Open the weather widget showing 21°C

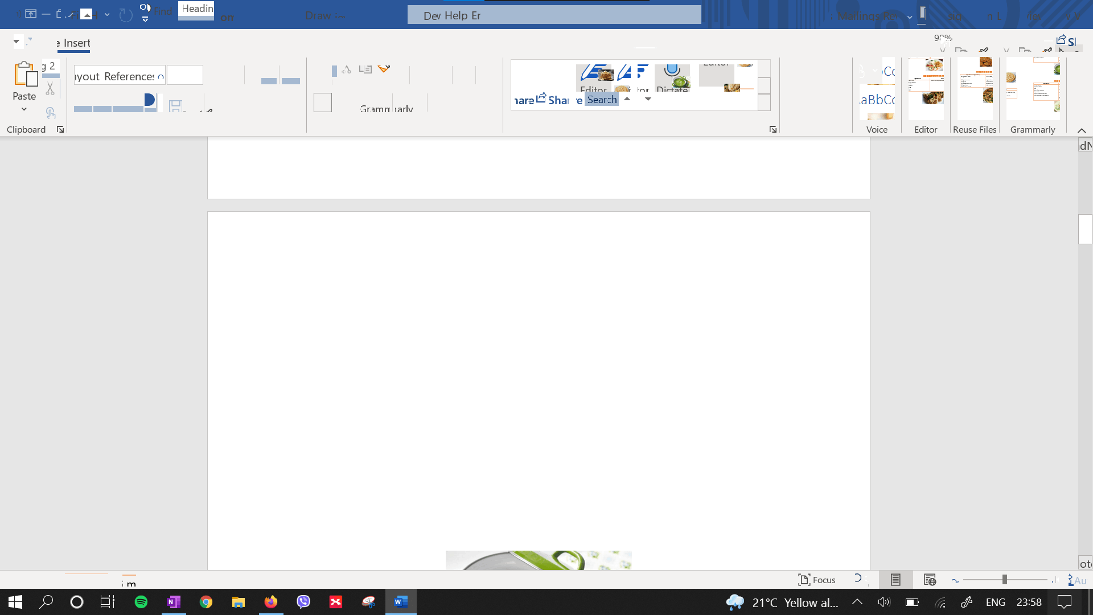pos(782,602)
